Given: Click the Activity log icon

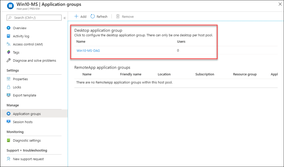Looking at the screenshot, I should [x=9, y=36].
